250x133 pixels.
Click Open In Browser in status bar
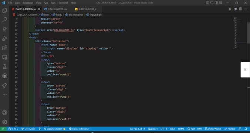tap(79, 129)
